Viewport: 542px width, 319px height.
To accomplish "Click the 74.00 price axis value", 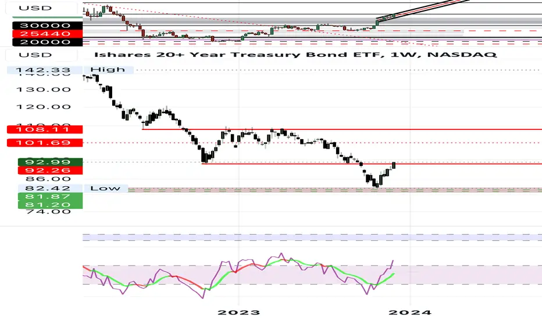I will pos(48,211).
